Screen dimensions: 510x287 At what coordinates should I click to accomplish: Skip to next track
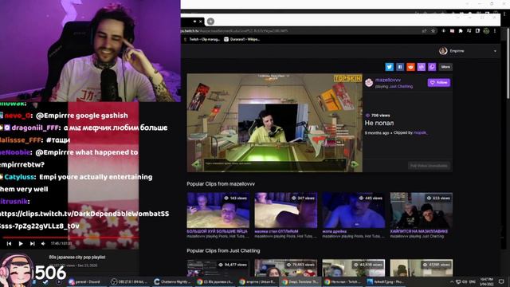(x=32, y=243)
